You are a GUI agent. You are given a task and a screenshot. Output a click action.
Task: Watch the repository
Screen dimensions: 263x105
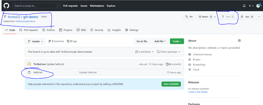pos(205,17)
